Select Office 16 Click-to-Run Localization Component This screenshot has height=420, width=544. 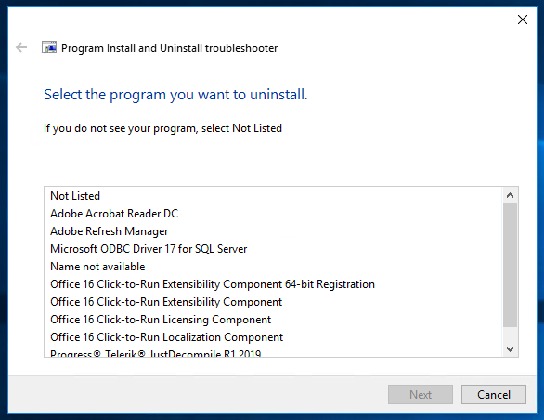point(166,337)
